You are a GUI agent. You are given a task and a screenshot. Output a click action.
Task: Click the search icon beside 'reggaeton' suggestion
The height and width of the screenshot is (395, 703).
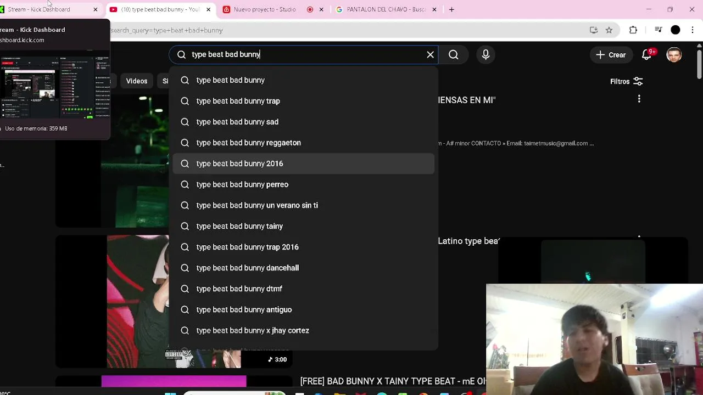tap(185, 143)
